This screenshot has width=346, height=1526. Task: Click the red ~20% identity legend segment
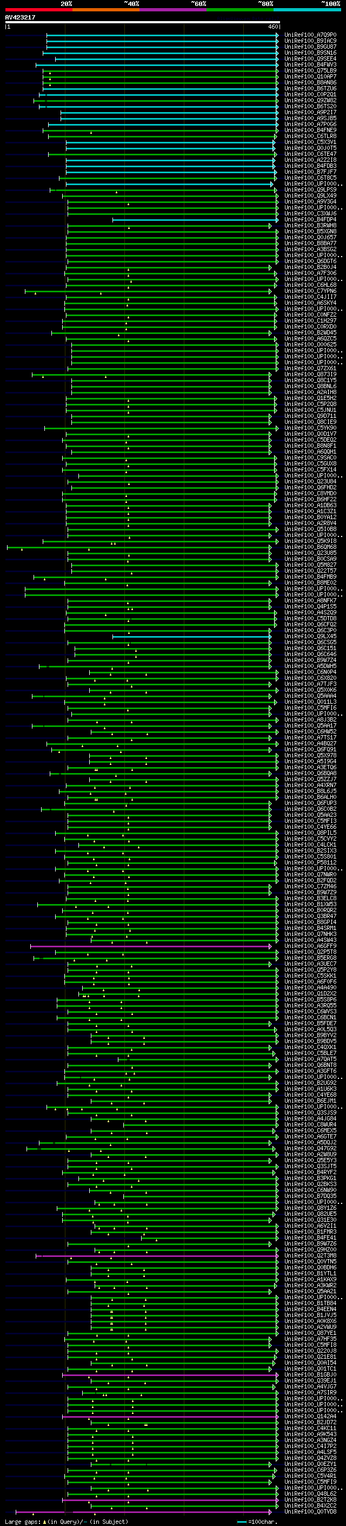point(39,10)
